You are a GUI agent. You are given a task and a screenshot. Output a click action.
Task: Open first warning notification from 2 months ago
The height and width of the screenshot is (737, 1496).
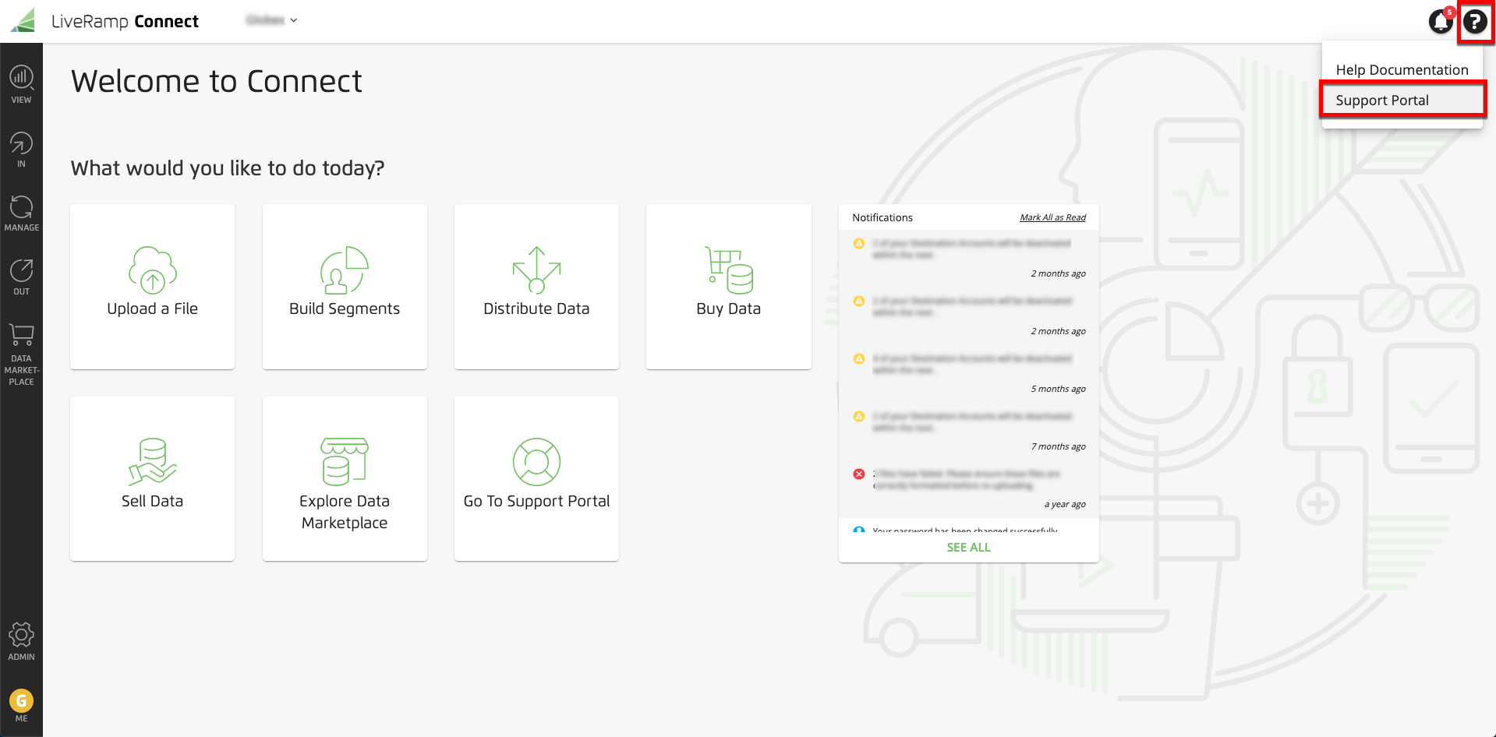pyautogui.click(x=968, y=259)
